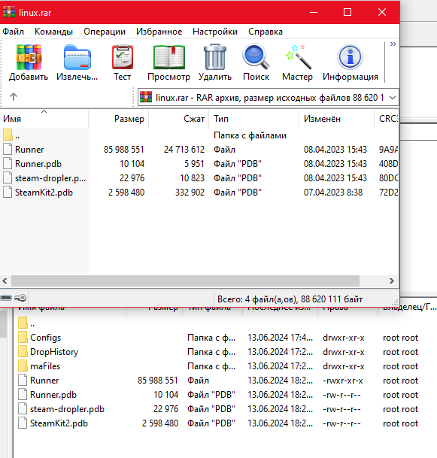
Task: Sort by Сжат column header
Action: (178, 119)
